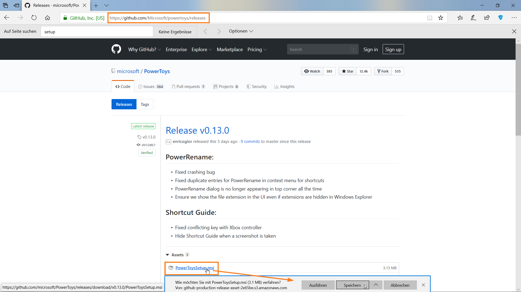The height and width of the screenshot is (292, 521).
Task: Switch to the Pull requests tab
Action: tap(188, 87)
